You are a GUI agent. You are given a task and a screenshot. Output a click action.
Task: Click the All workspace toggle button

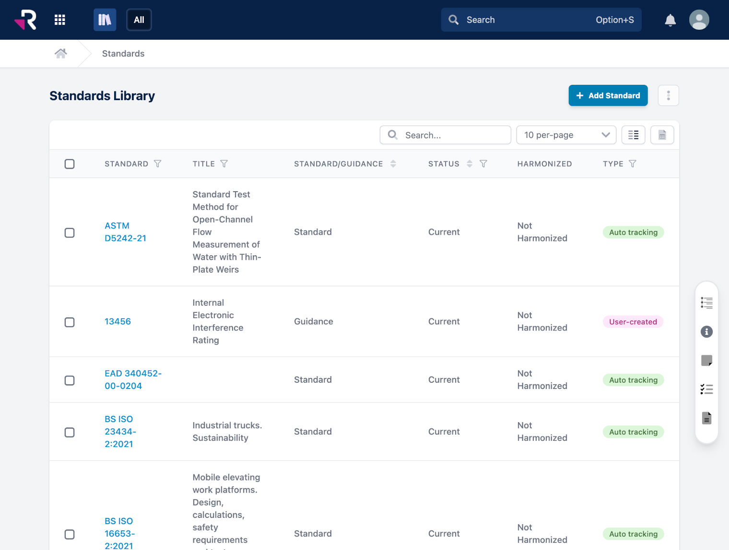(x=139, y=20)
